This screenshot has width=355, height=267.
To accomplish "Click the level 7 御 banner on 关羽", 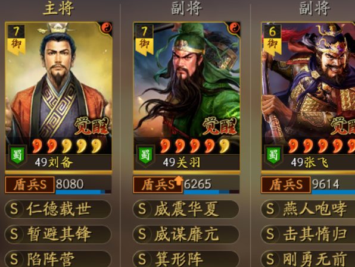I will pyautogui.click(x=144, y=40).
